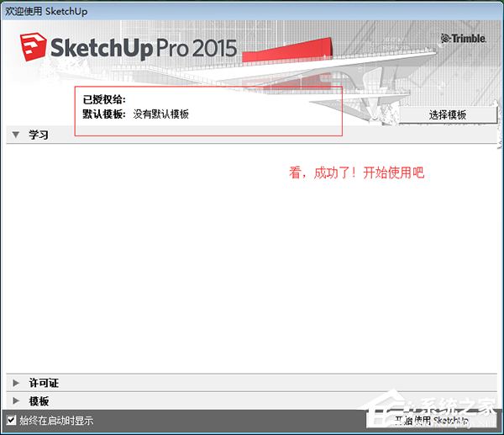Click the 欢迎使用 SketchUp window title
The image size is (504, 435).
pyautogui.click(x=46, y=11)
